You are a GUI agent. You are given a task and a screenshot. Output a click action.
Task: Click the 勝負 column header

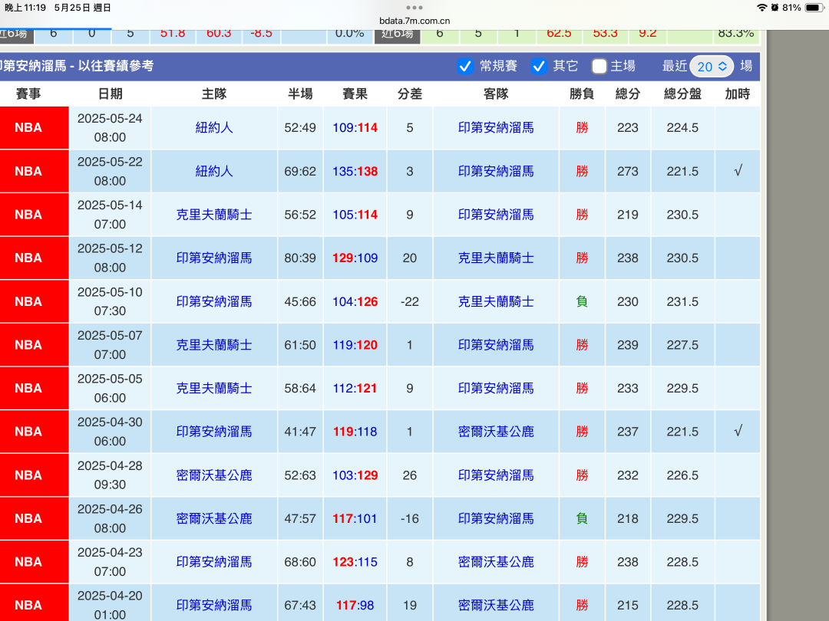(582, 94)
